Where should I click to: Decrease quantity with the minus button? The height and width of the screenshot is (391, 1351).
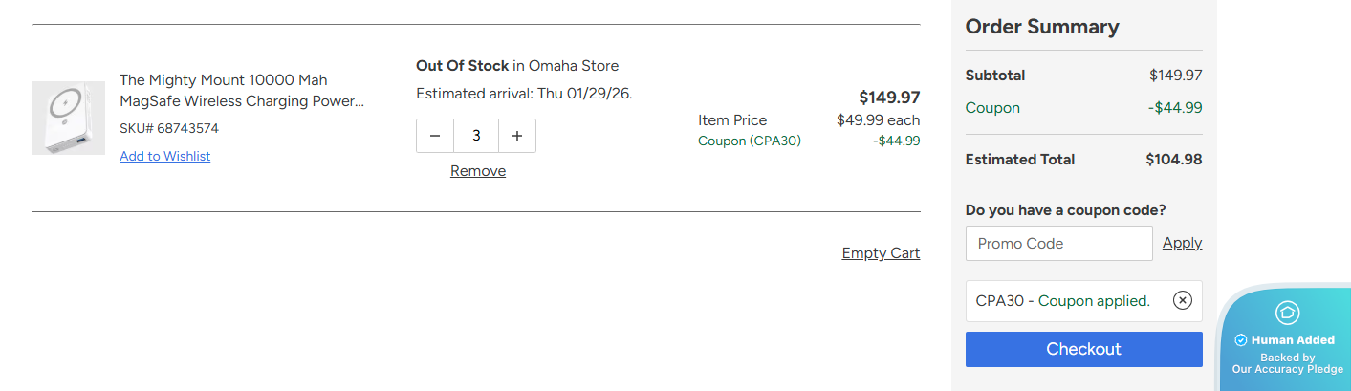[x=435, y=136]
